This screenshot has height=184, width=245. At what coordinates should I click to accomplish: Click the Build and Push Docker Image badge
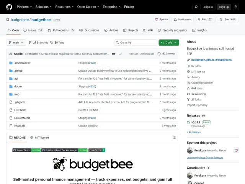[x=64, y=150]
